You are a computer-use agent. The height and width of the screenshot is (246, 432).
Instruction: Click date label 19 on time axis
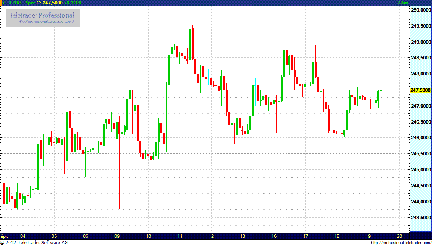[368, 236]
